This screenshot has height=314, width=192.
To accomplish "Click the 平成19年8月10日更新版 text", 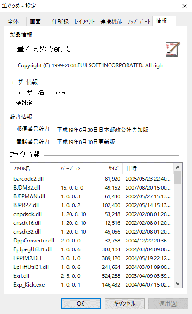I will pyautogui.click(x=86, y=142).
